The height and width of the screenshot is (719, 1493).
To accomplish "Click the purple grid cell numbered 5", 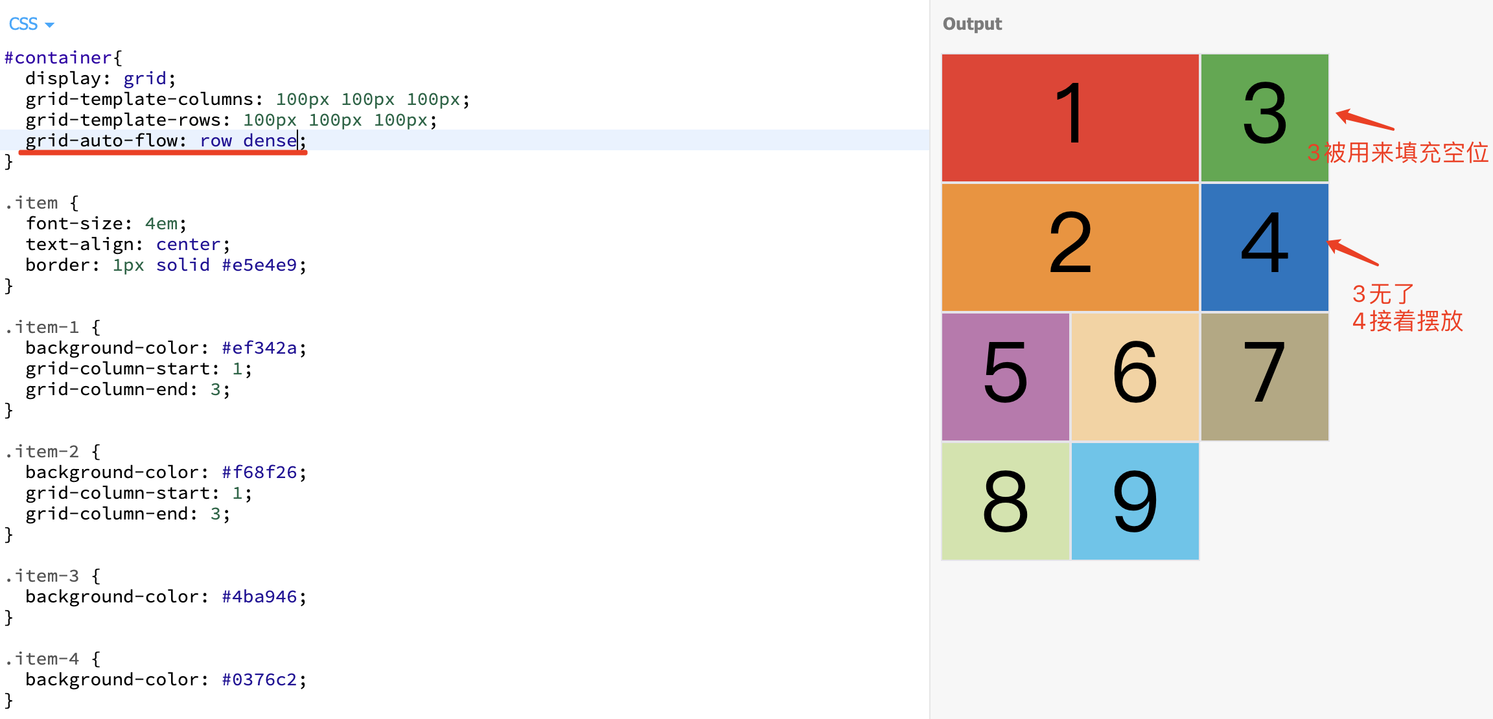I will (1005, 376).
